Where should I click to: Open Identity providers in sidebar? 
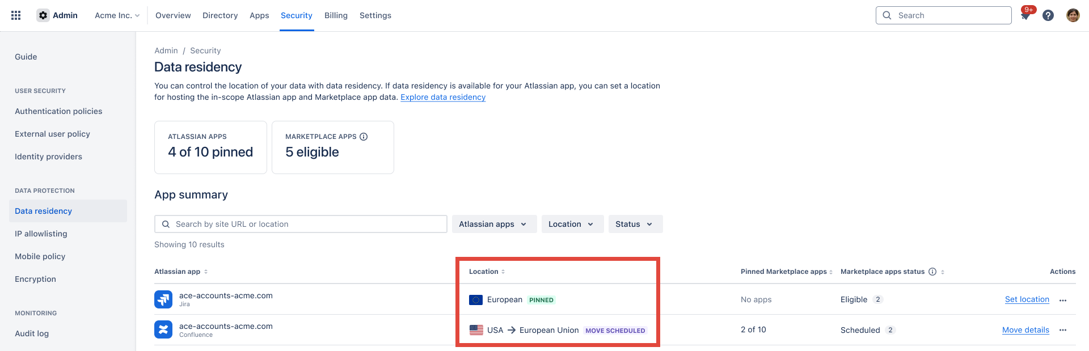48,157
